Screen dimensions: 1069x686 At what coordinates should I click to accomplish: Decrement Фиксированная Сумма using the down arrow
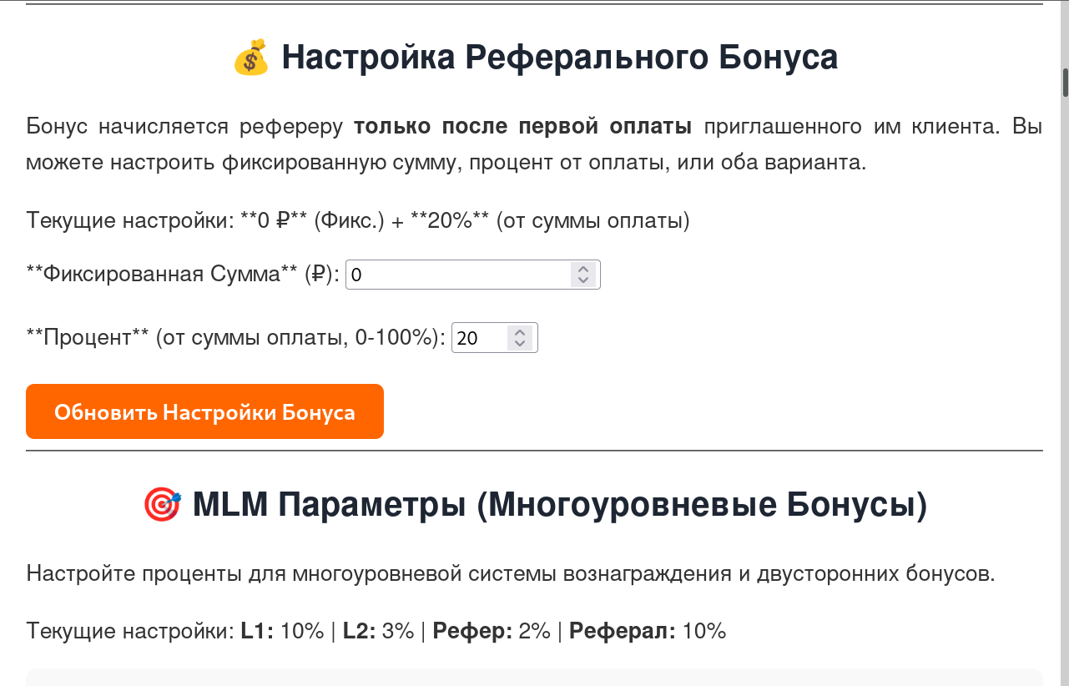pyautogui.click(x=585, y=280)
